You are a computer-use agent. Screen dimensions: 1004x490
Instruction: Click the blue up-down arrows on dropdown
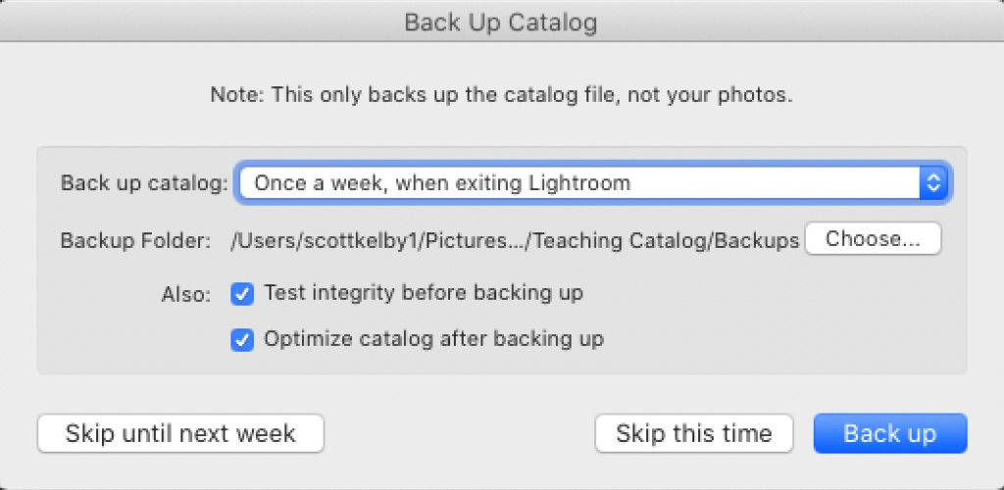coord(933,183)
